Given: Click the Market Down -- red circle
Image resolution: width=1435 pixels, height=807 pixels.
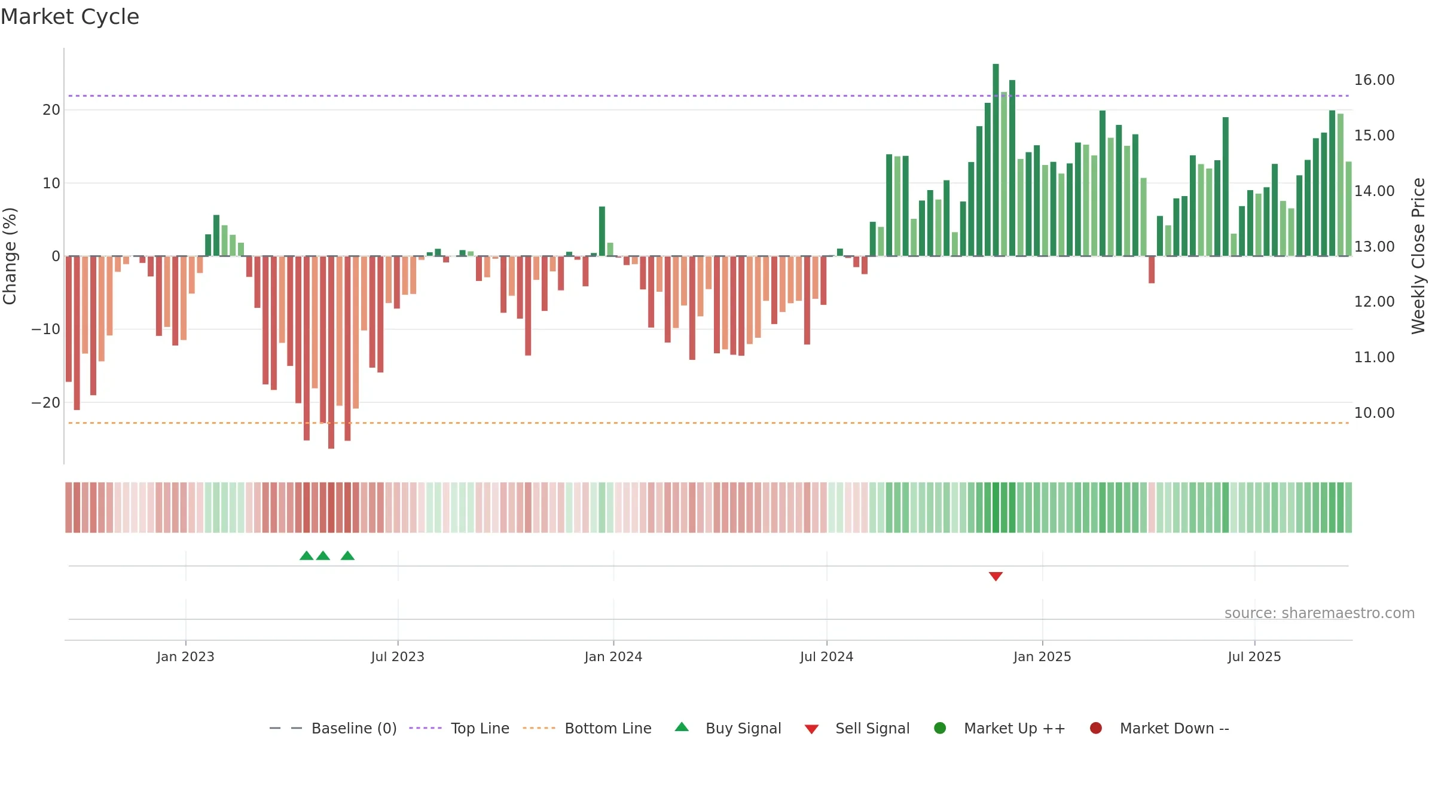Looking at the screenshot, I should click(x=1096, y=728).
